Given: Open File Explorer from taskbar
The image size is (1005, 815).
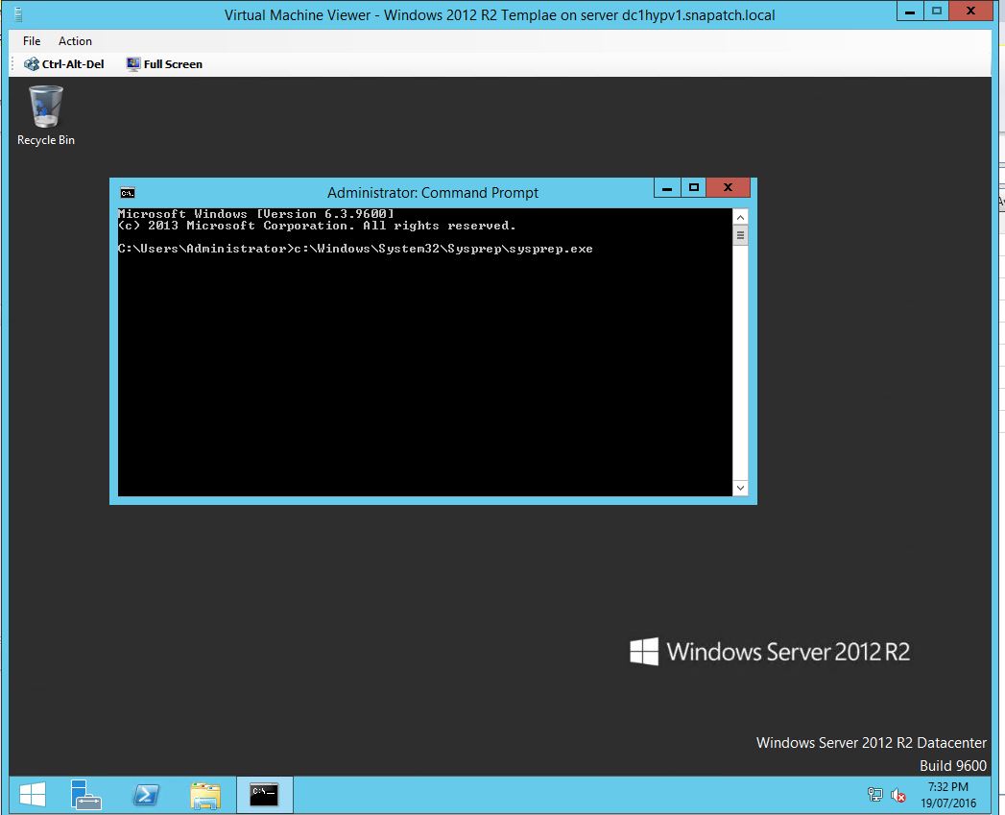Looking at the screenshot, I should point(205,795).
